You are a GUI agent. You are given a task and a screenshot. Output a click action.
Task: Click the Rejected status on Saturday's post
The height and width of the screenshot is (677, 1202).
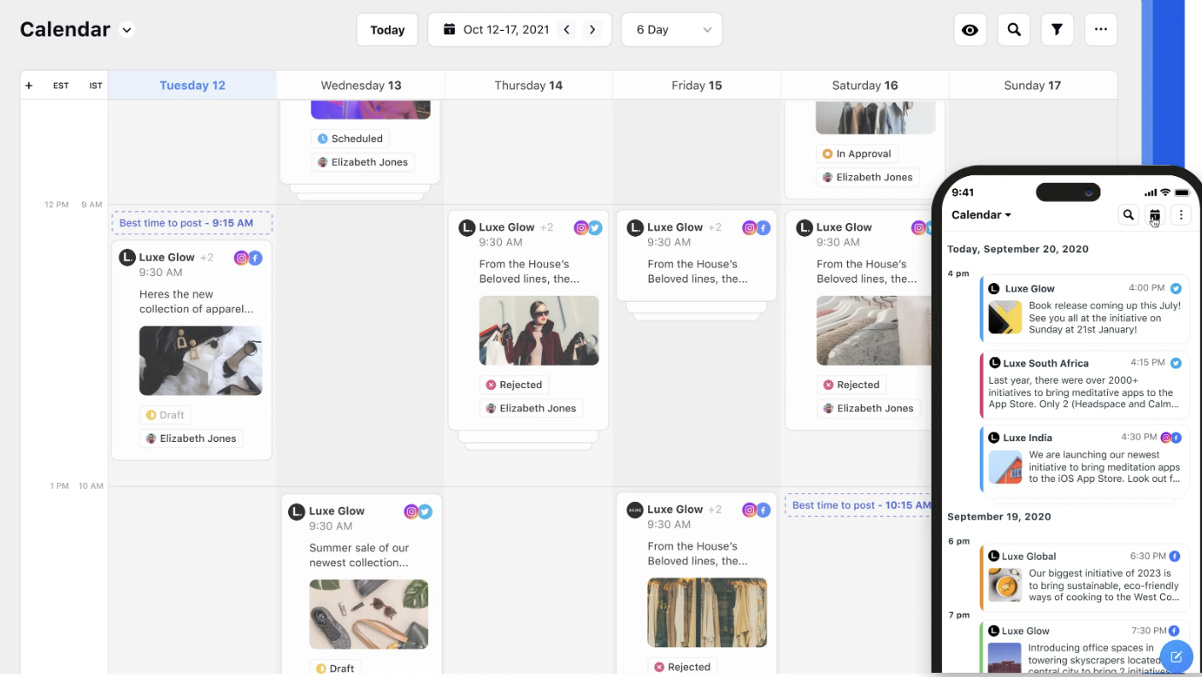pyautogui.click(x=851, y=385)
